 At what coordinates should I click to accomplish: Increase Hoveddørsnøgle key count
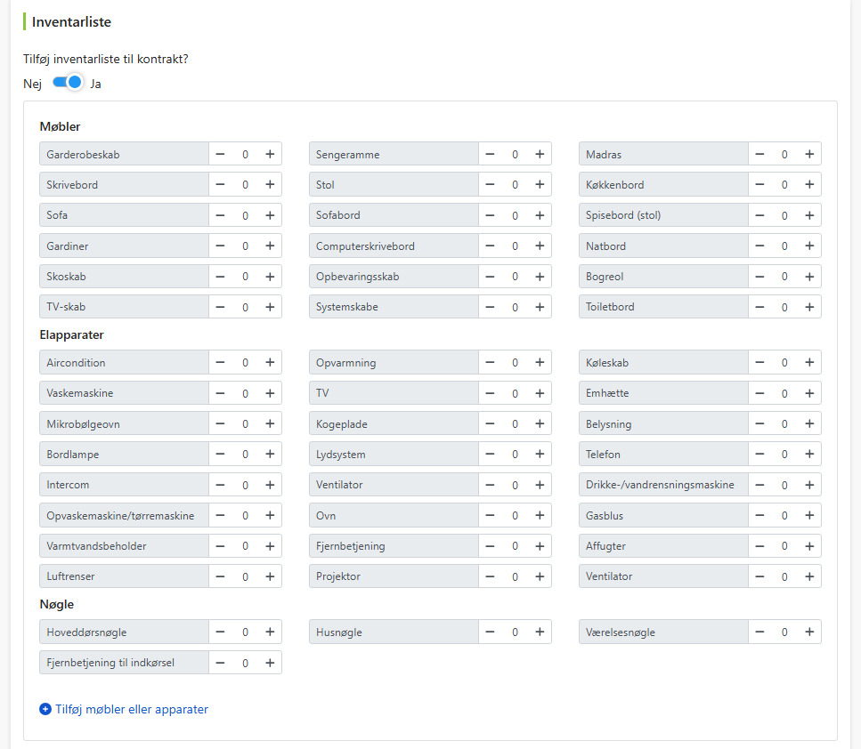pyautogui.click(x=270, y=632)
